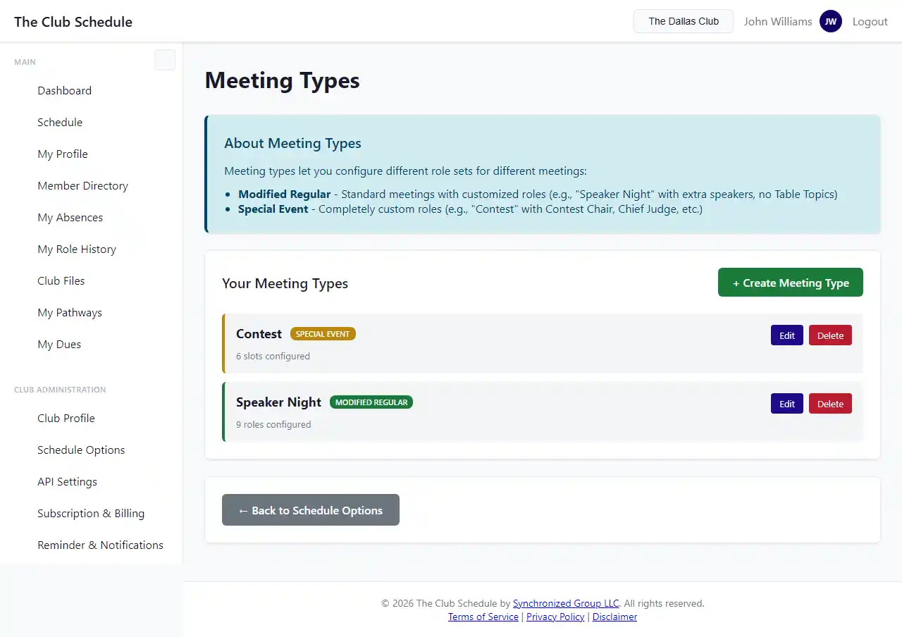
Task: Open The Dallas Club selector
Action: point(683,21)
